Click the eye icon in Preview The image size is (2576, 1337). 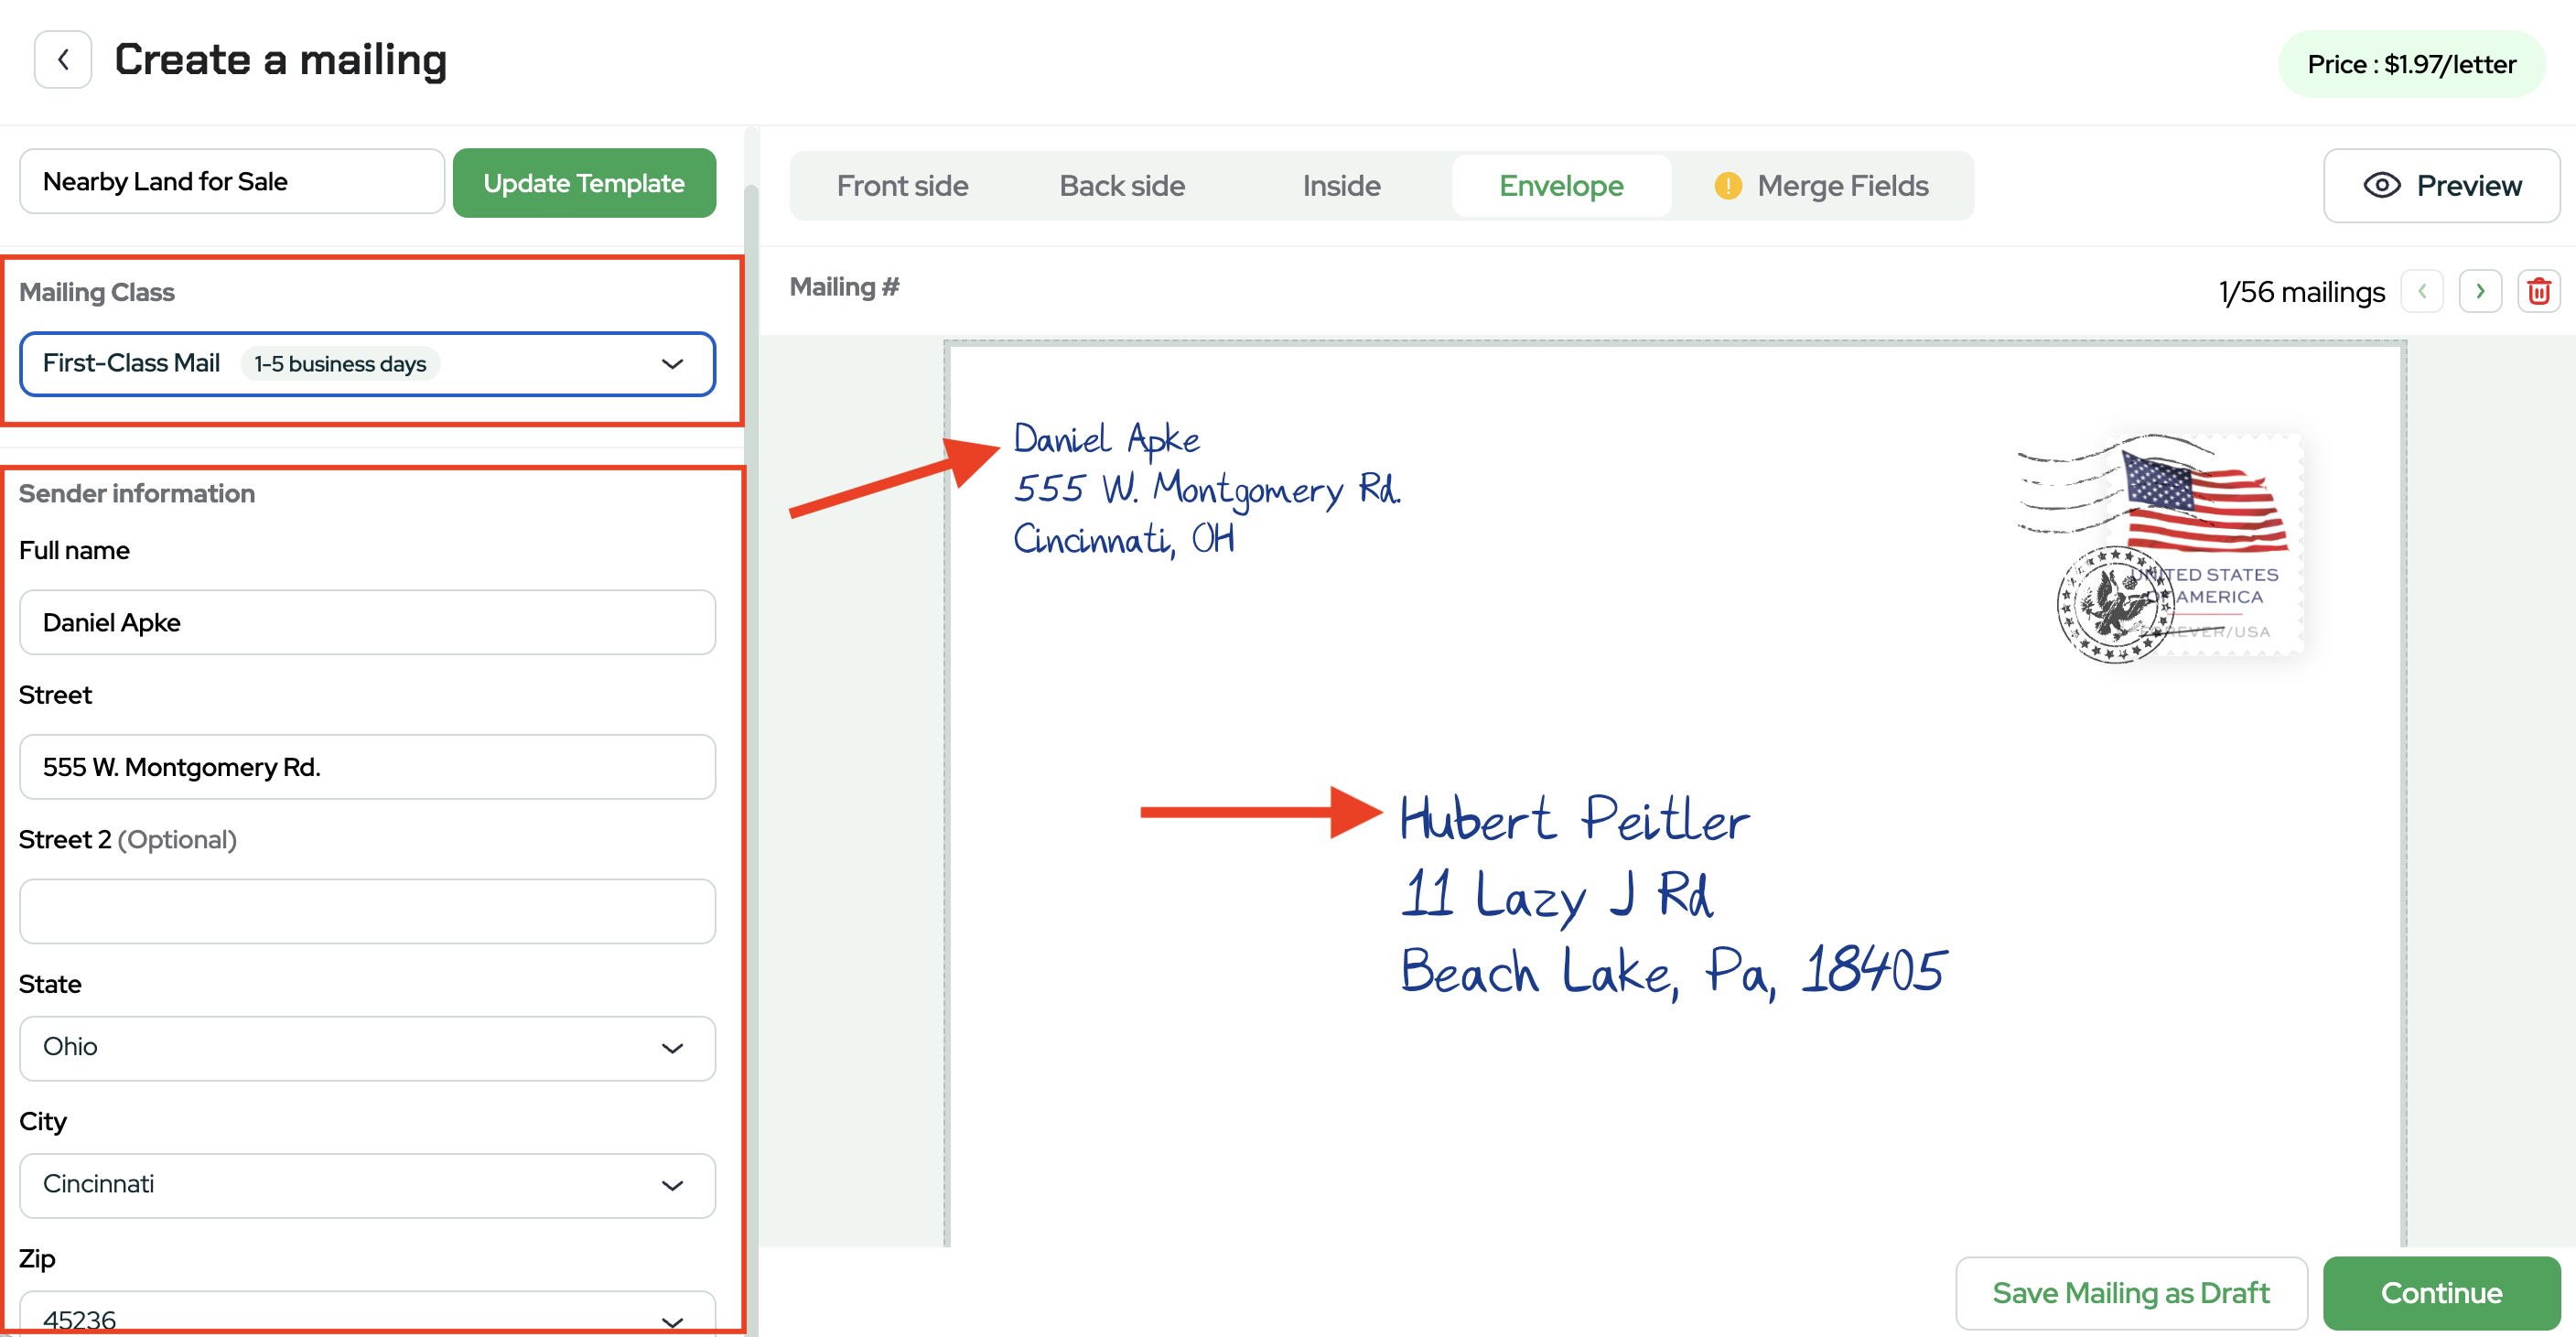coord(2381,185)
